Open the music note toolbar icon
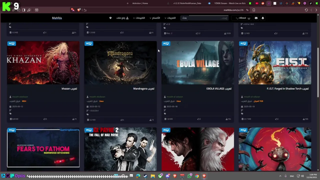 [x=29, y=10]
